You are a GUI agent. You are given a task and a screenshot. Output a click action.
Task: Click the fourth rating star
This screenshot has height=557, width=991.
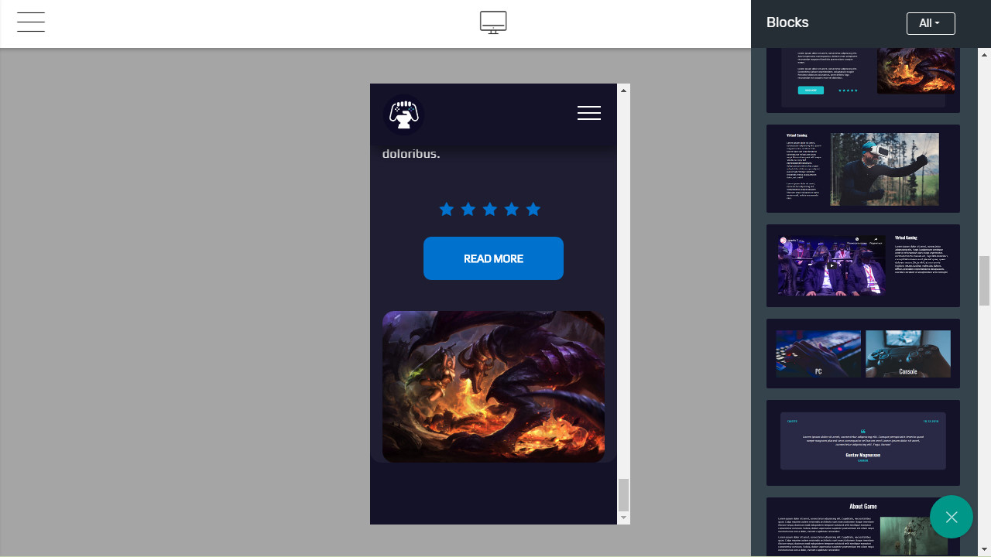click(x=512, y=209)
